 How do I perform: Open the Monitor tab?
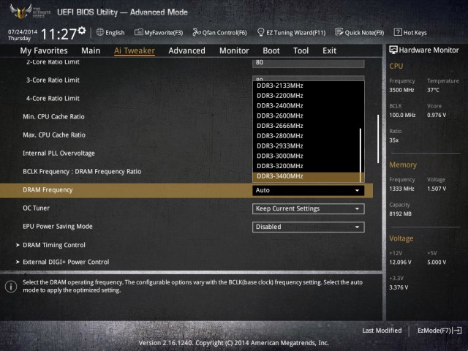coord(234,50)
